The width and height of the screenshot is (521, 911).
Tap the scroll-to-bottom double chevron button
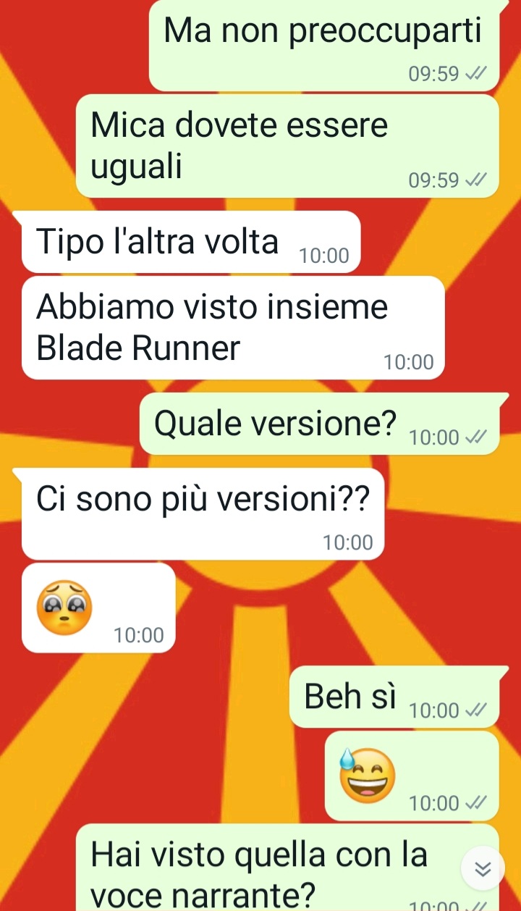483,869
